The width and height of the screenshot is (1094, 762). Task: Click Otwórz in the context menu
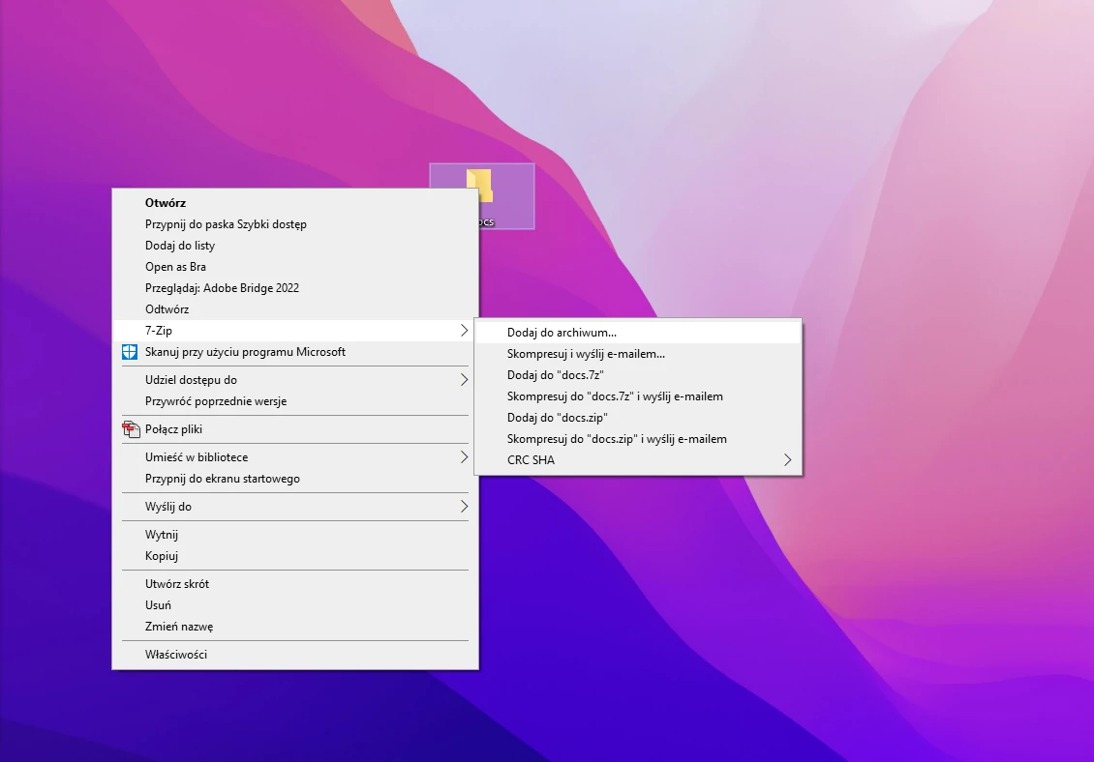pyautogui.click(x=166, y=203)
